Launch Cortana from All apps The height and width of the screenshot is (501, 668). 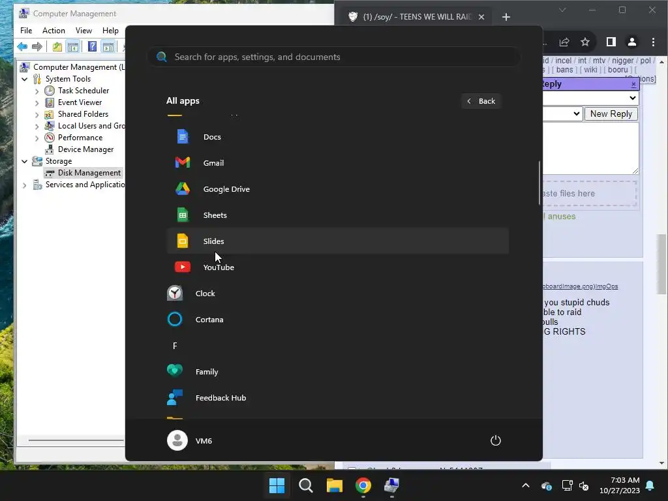coord(338,320)
